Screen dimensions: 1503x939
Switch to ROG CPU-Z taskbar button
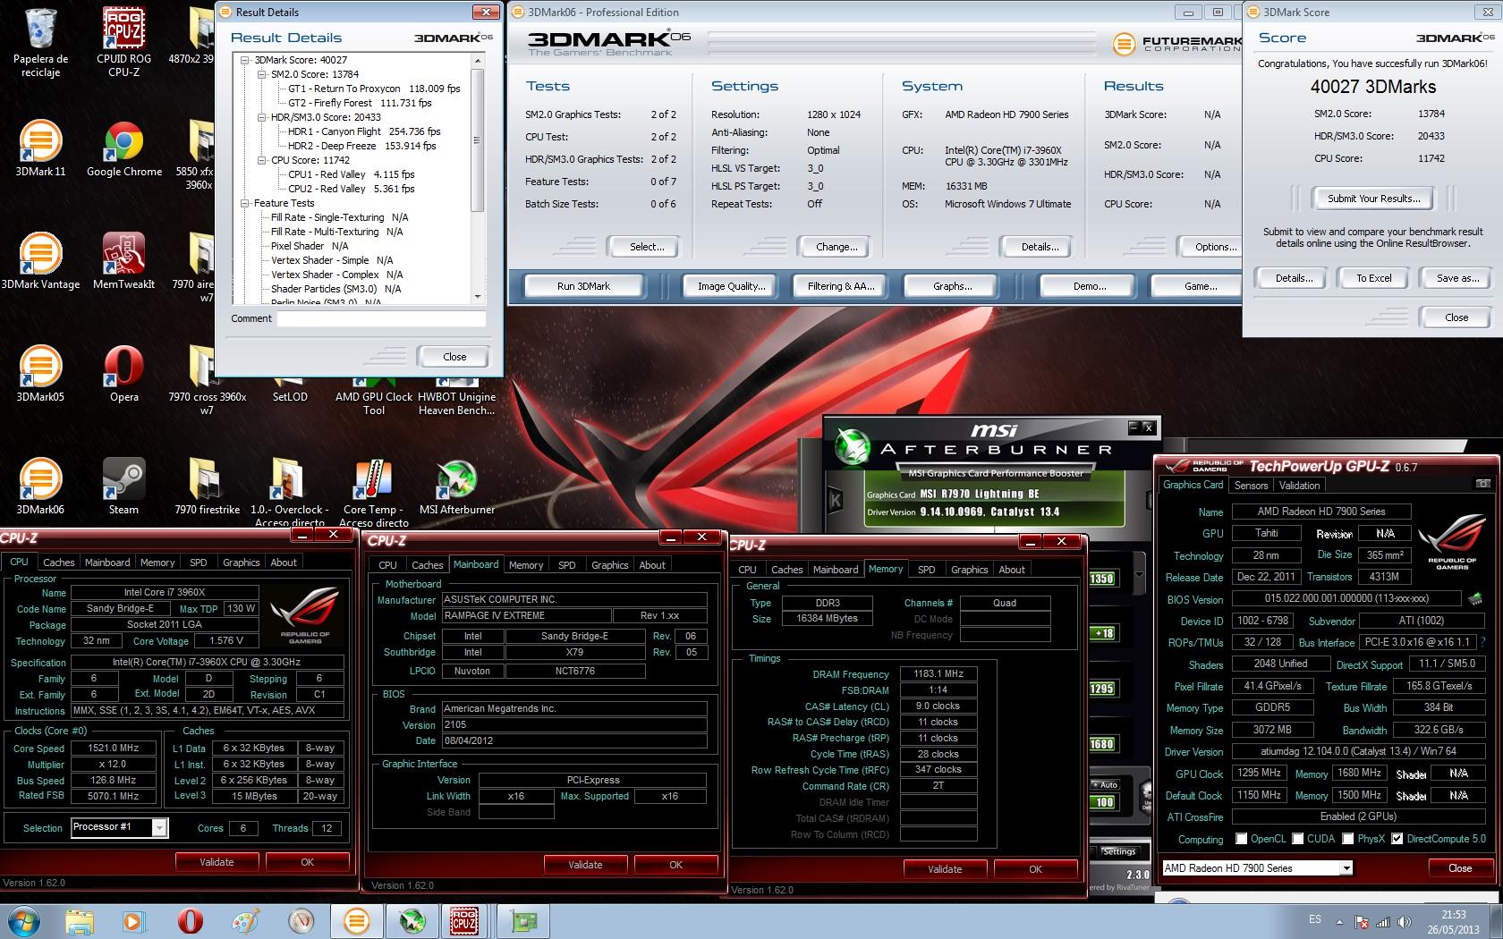pyautogui.click(x=464, y=920)
